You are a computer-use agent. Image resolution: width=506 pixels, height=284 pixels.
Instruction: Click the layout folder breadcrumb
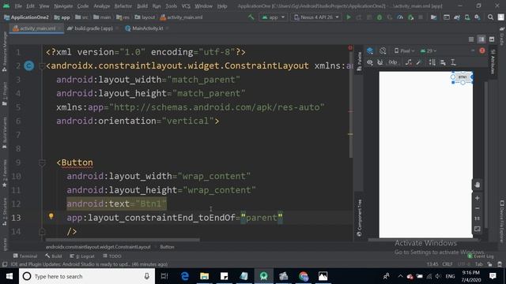tap(145, 17)
